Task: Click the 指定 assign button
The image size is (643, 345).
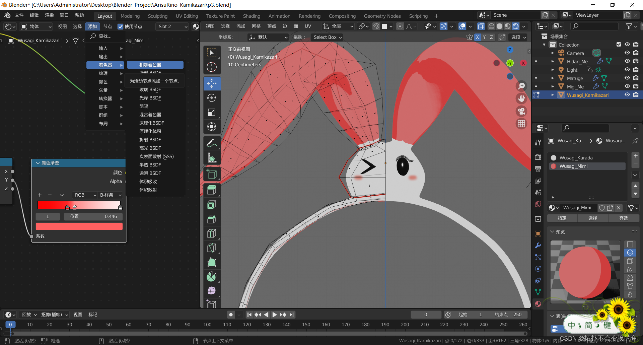Action: pos(562,218)
